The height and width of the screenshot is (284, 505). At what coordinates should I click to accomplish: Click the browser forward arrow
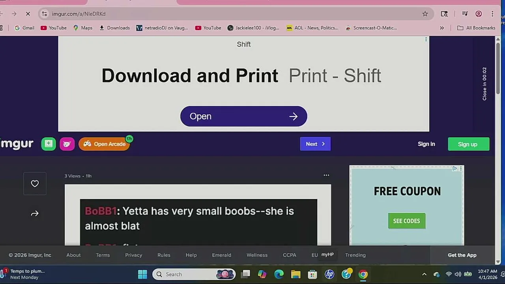14,14
